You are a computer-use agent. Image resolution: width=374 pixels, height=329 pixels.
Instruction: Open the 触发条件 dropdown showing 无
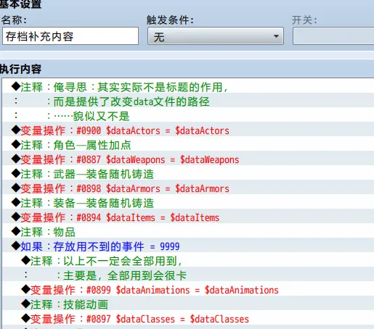pos(216,36)
